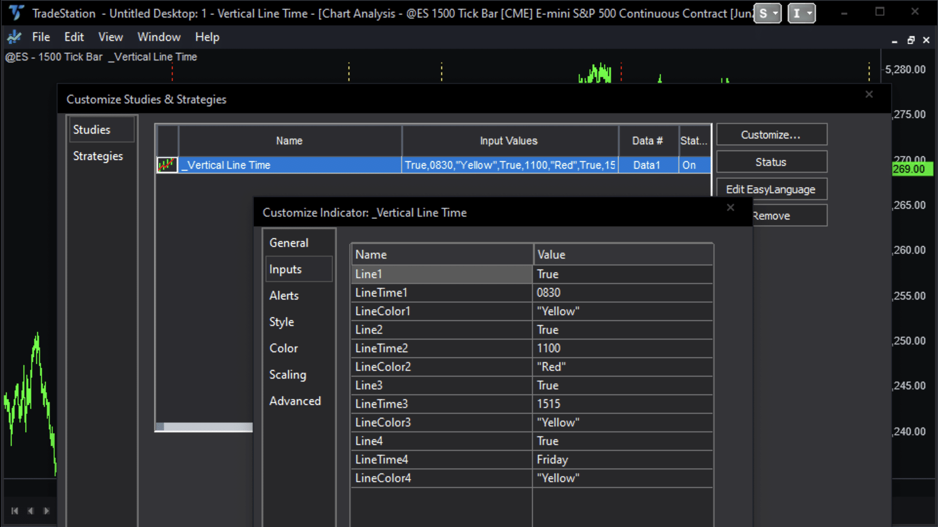This screenshot has width=938, height=527.
Task: Click the Data # column header
Action: 648,141
